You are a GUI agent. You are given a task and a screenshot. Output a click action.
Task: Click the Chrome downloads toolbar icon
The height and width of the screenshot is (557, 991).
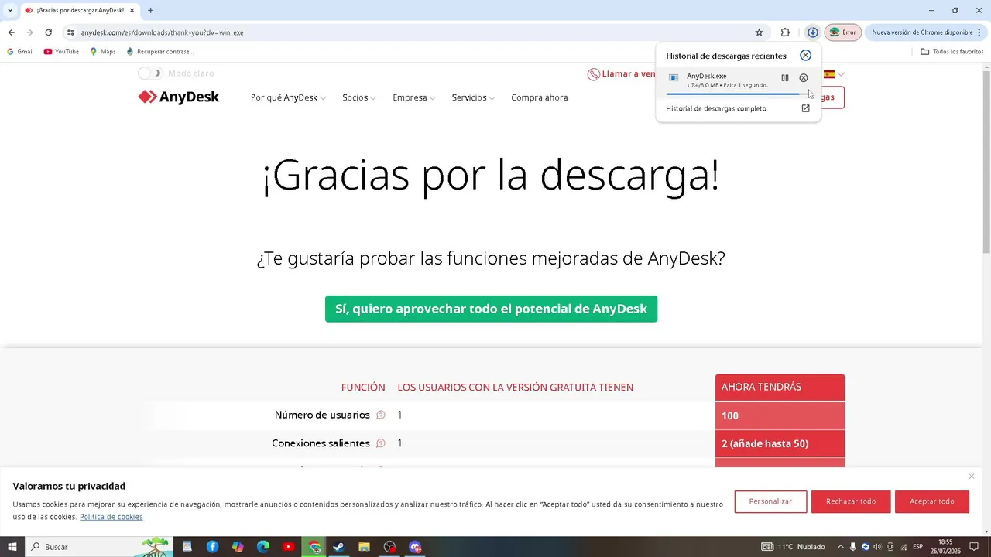coord(812,32)
